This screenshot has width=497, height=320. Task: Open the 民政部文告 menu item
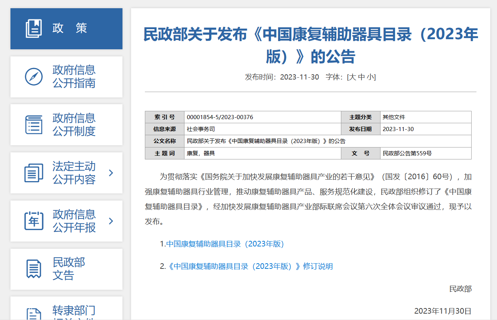69,269
